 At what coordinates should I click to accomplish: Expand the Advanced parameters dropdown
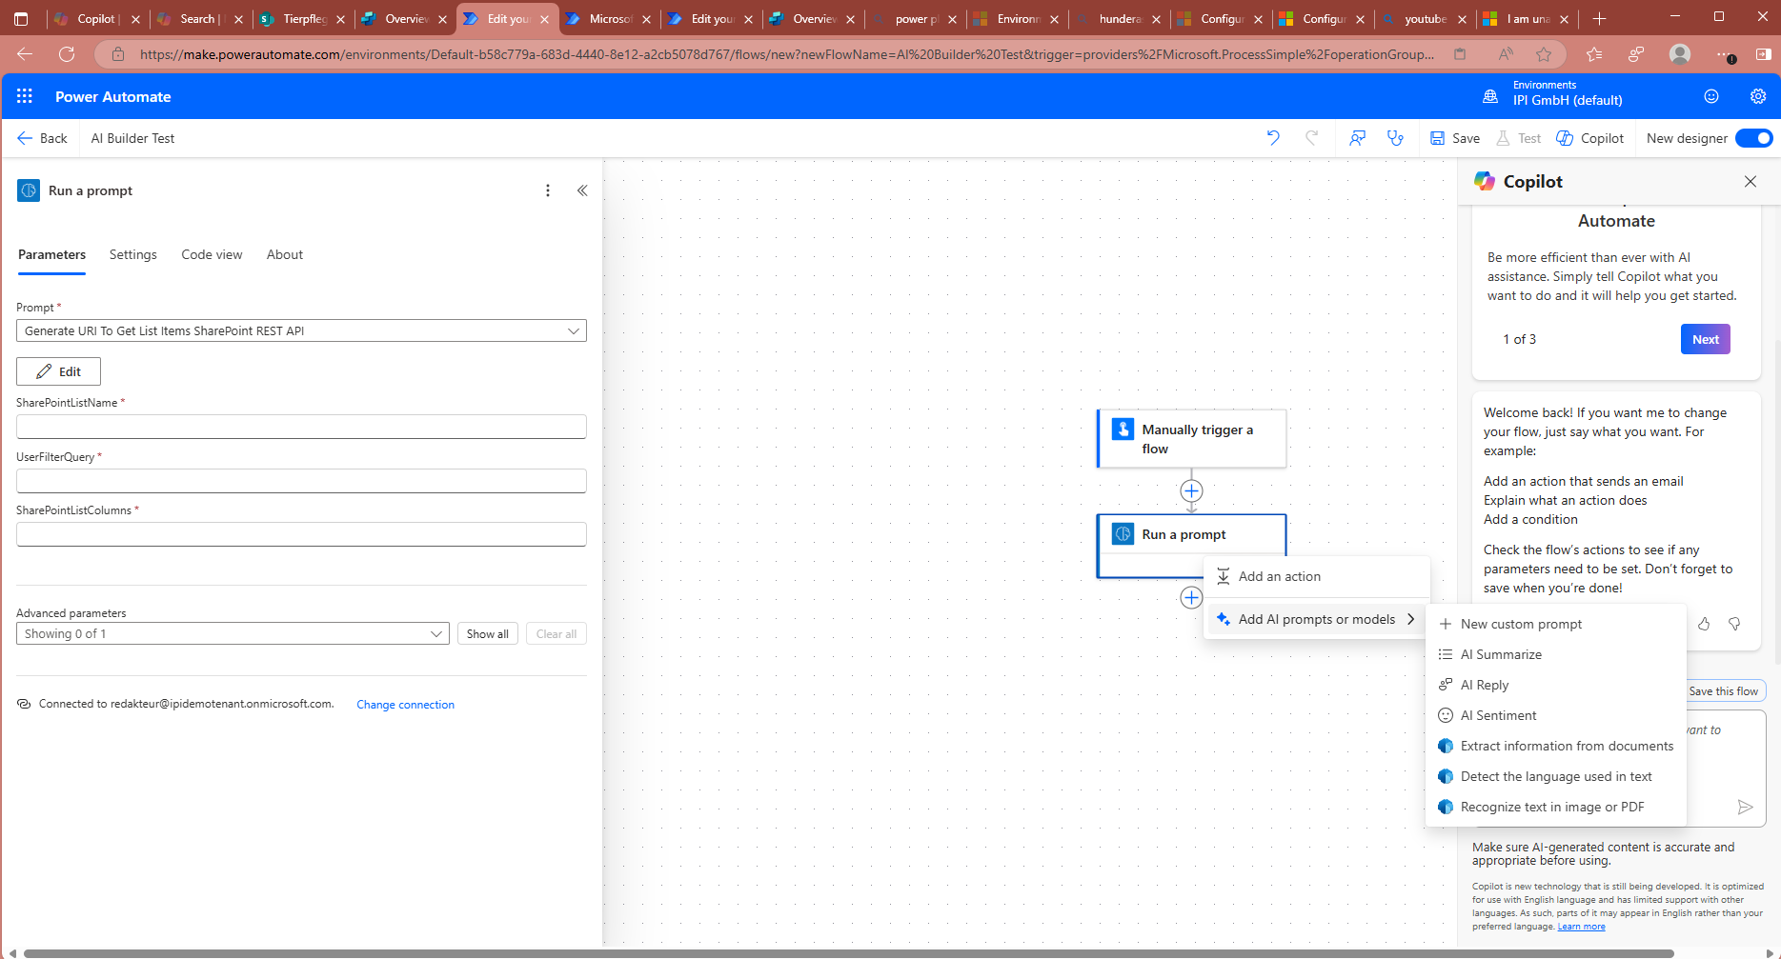point(233,633)
